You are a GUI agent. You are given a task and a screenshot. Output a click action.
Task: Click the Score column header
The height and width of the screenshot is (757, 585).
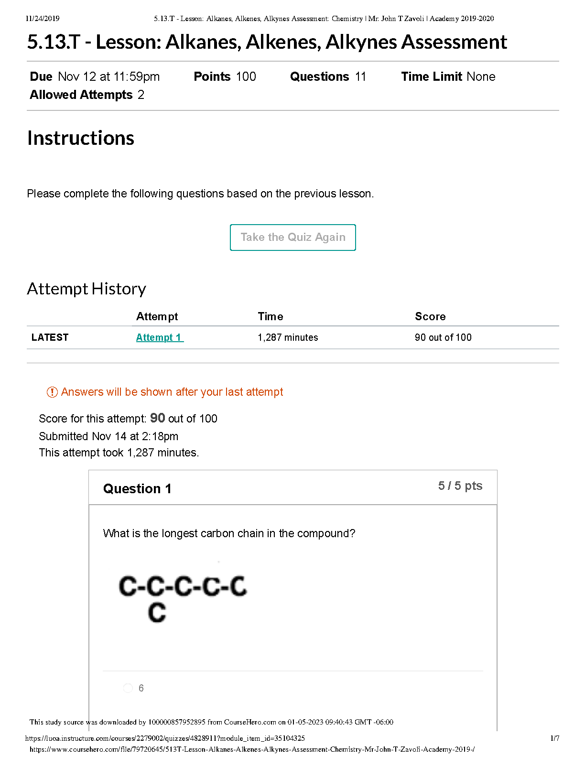[430, 316]
